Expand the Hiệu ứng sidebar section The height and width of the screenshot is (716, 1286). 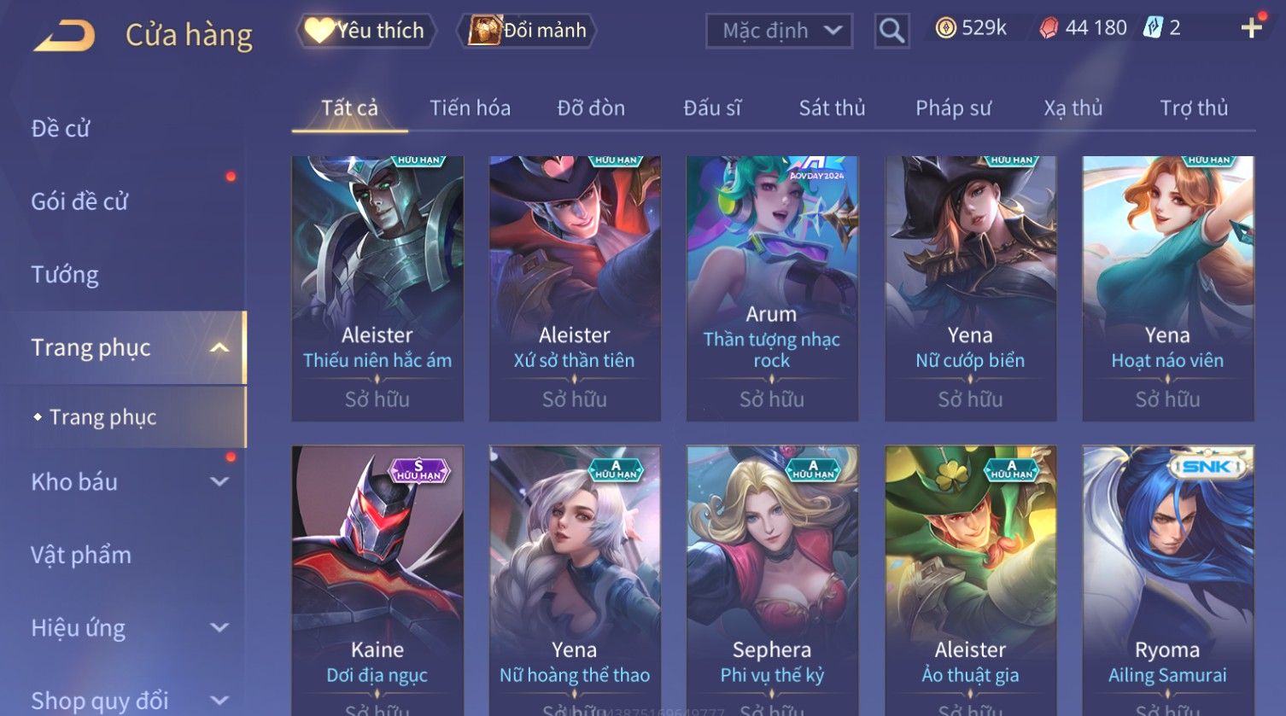pyautogui.click(x=219, y=628)
